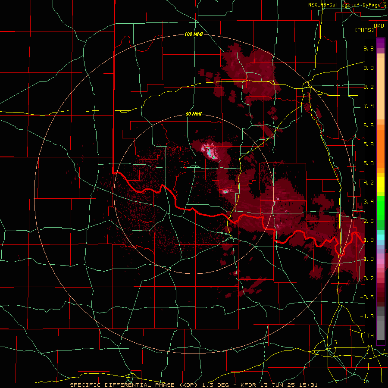Click the 50 NMI range ring label
The image size is (388, 388).
(x=194, y=114)
